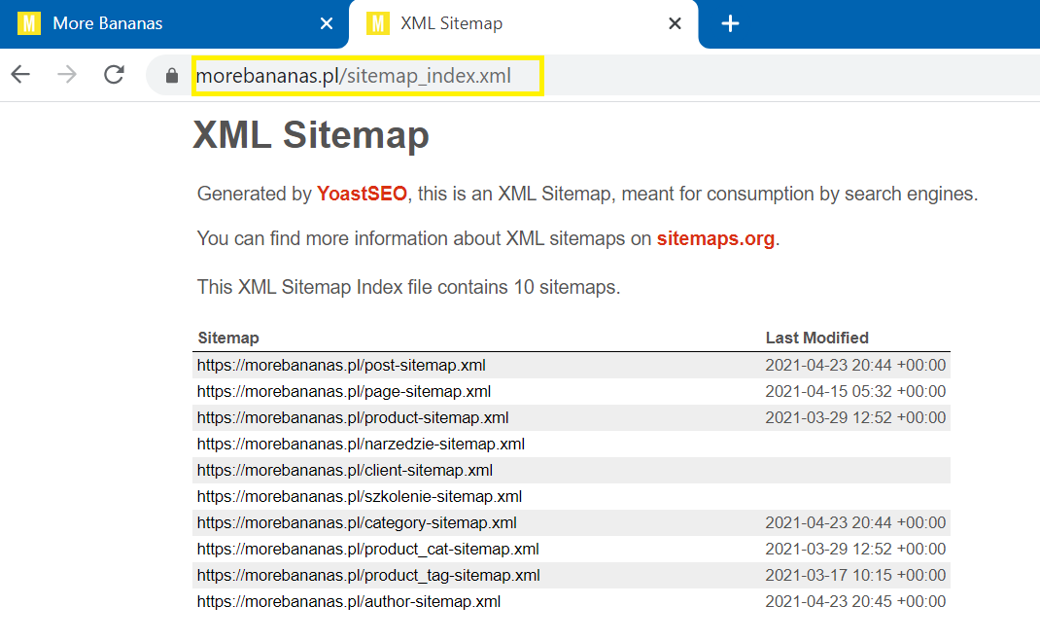The image size is (1040, 642).
Task: Open the page-sitemap.xml link
Action: 343,392
